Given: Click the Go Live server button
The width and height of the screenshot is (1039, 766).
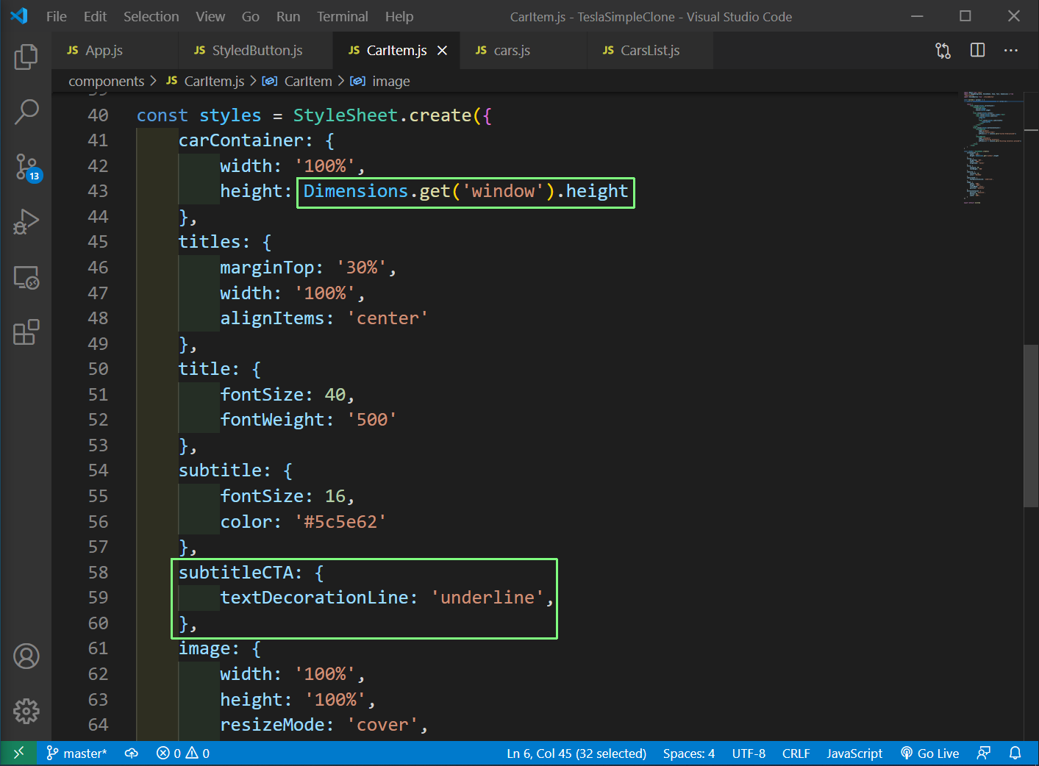Looking at the screenshot, I should point(930,753).
